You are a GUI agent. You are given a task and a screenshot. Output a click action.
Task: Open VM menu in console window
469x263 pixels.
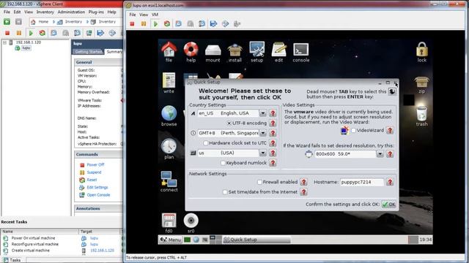point(155,15)
